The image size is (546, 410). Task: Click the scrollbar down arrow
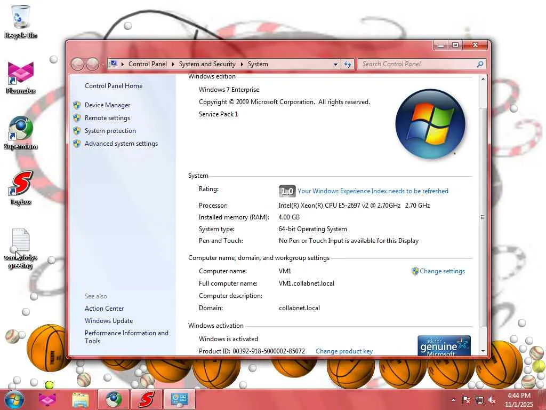pos(483,351)
